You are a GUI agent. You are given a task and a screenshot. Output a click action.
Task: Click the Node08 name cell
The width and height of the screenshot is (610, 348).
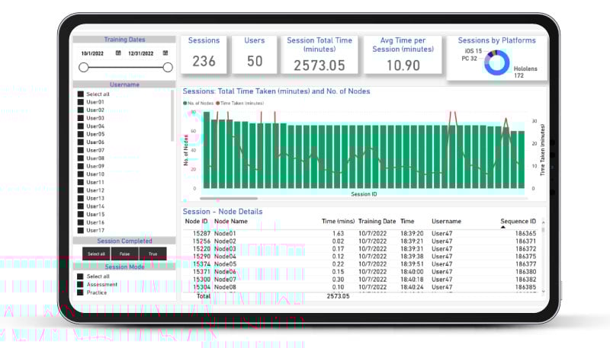point(225,287)
